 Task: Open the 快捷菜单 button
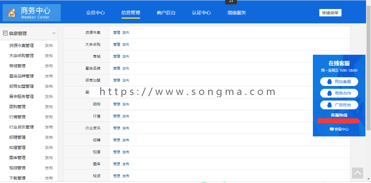coord(330,13)
